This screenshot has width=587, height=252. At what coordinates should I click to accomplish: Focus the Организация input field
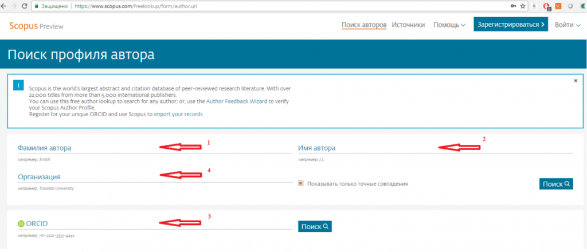click(x=155, y=177)
